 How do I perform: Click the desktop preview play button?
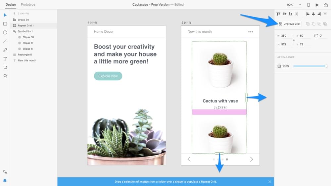click(x=317, y=5)
